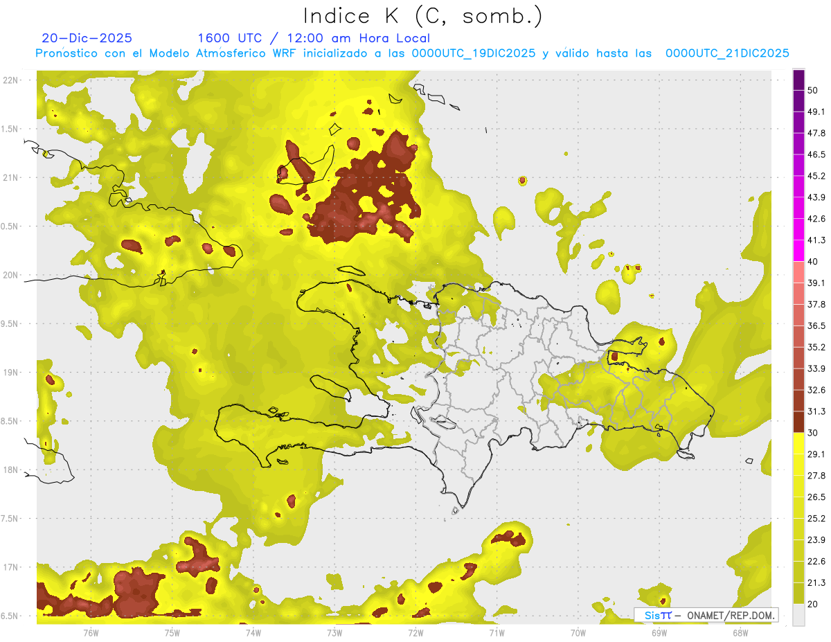Click the colorbar value '41.3'
The height and width of the screenshot is (642, 831).
(x=816, y=240)
